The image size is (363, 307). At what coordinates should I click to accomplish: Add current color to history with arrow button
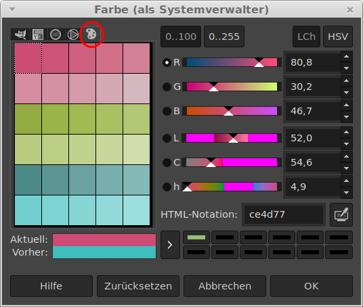170,245
